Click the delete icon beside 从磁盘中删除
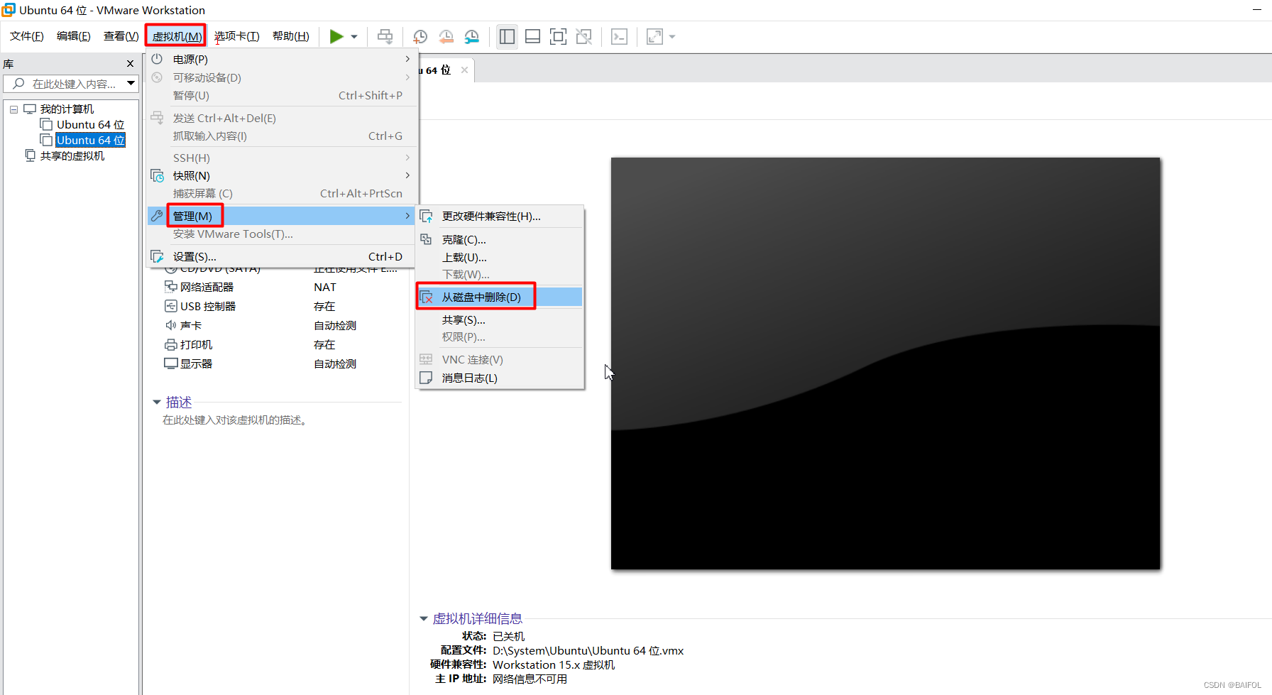Viewport: 1272px width, 695px height. pyautogui.click(x=427, y=297)
